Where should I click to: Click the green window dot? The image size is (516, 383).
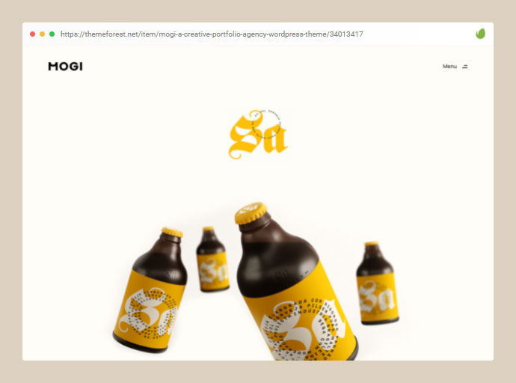pyautogui.click(x=52, y=34)
